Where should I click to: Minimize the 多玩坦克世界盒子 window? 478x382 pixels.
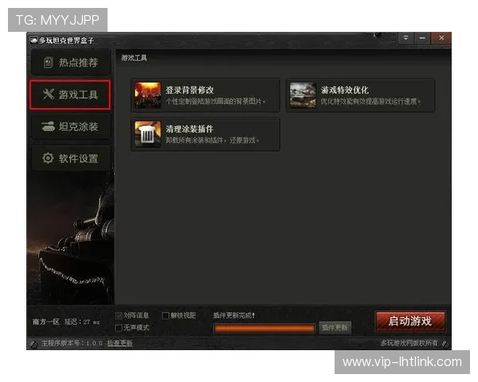pos(422,38)
